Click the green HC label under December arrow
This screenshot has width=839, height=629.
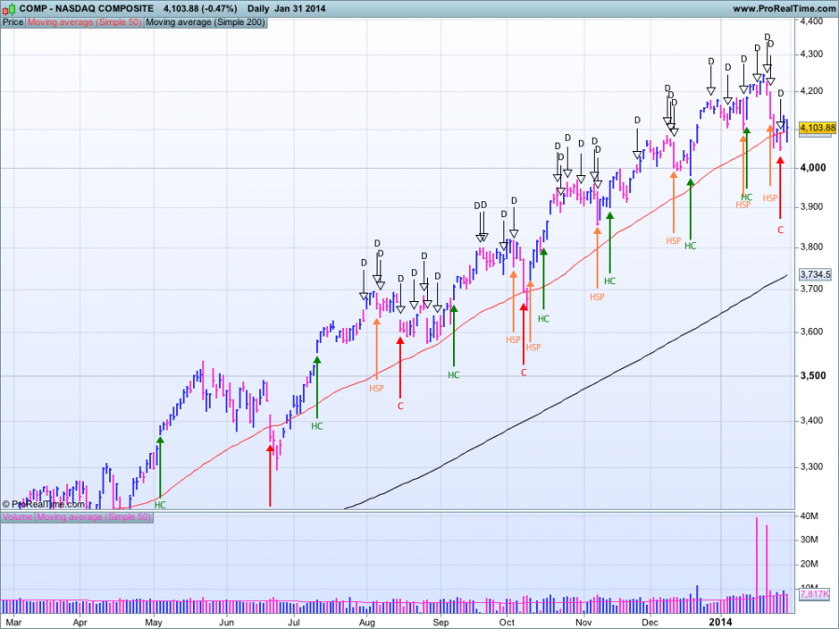coord(690,246)
